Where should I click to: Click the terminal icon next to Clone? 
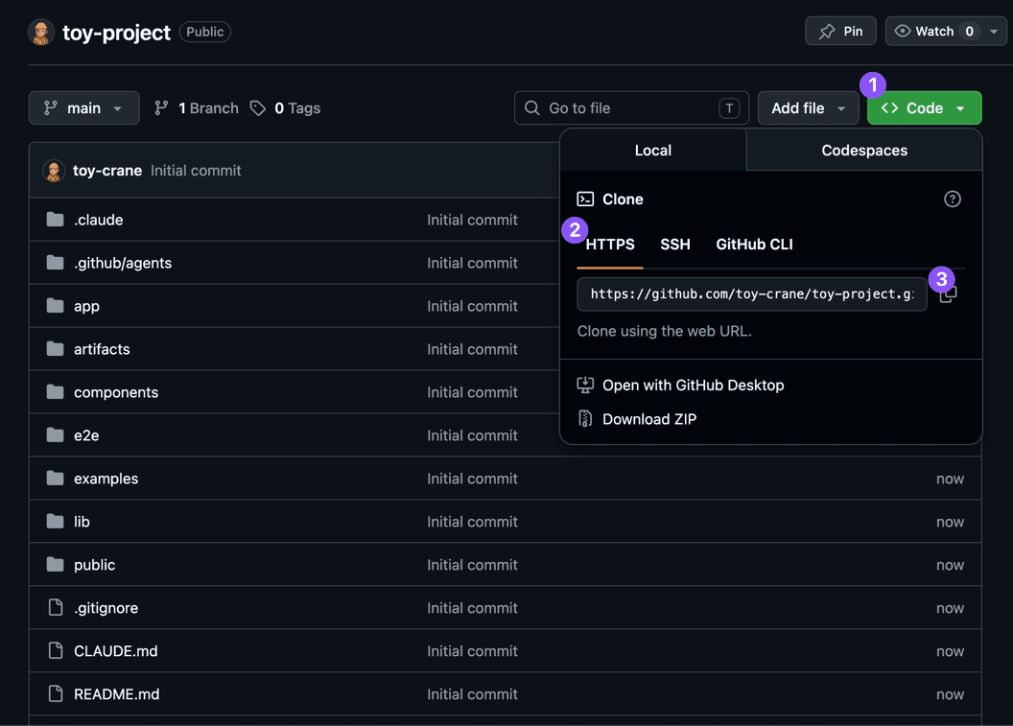[x=585, y=199]
